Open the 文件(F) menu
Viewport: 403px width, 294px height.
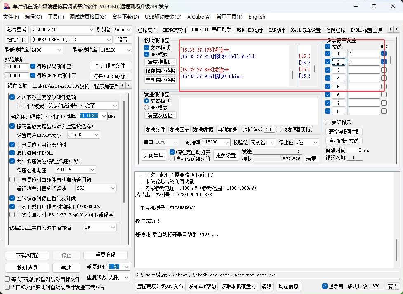click(11, 17)
